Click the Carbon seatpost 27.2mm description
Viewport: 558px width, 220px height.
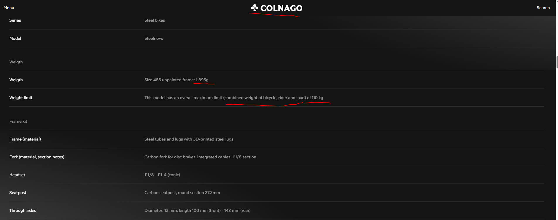click(x=182, y=193)
